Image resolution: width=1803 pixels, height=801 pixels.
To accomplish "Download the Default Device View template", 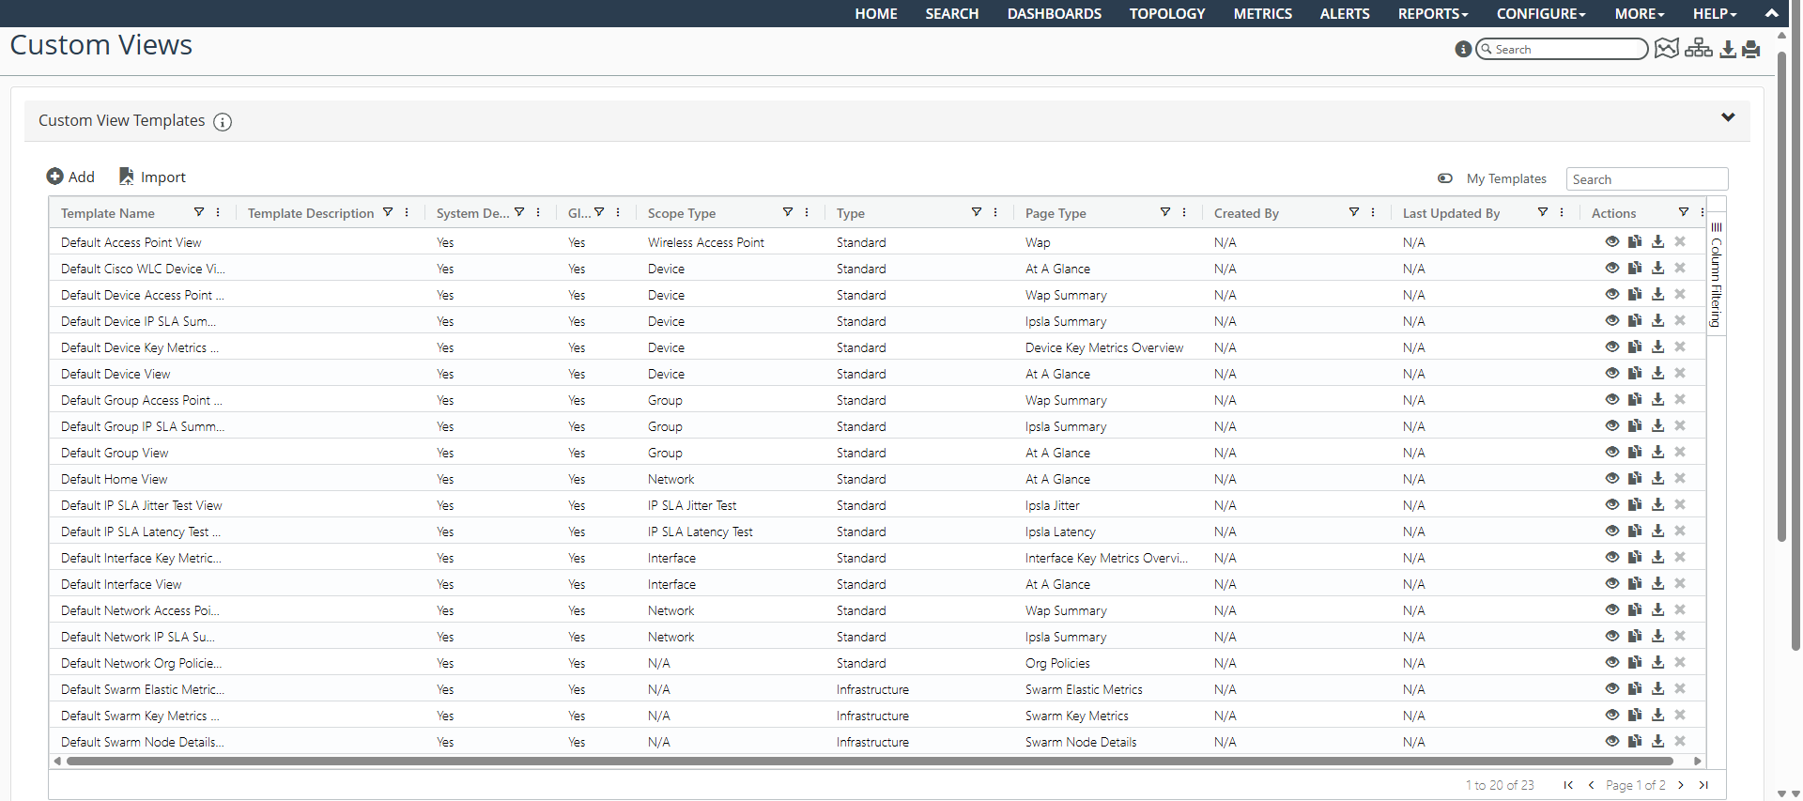I will pyautogui.click(x=1657, y=374).
